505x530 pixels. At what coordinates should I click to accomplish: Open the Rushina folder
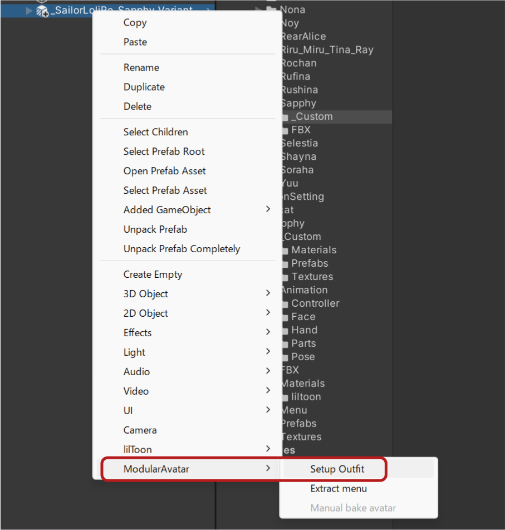[300, 90]
